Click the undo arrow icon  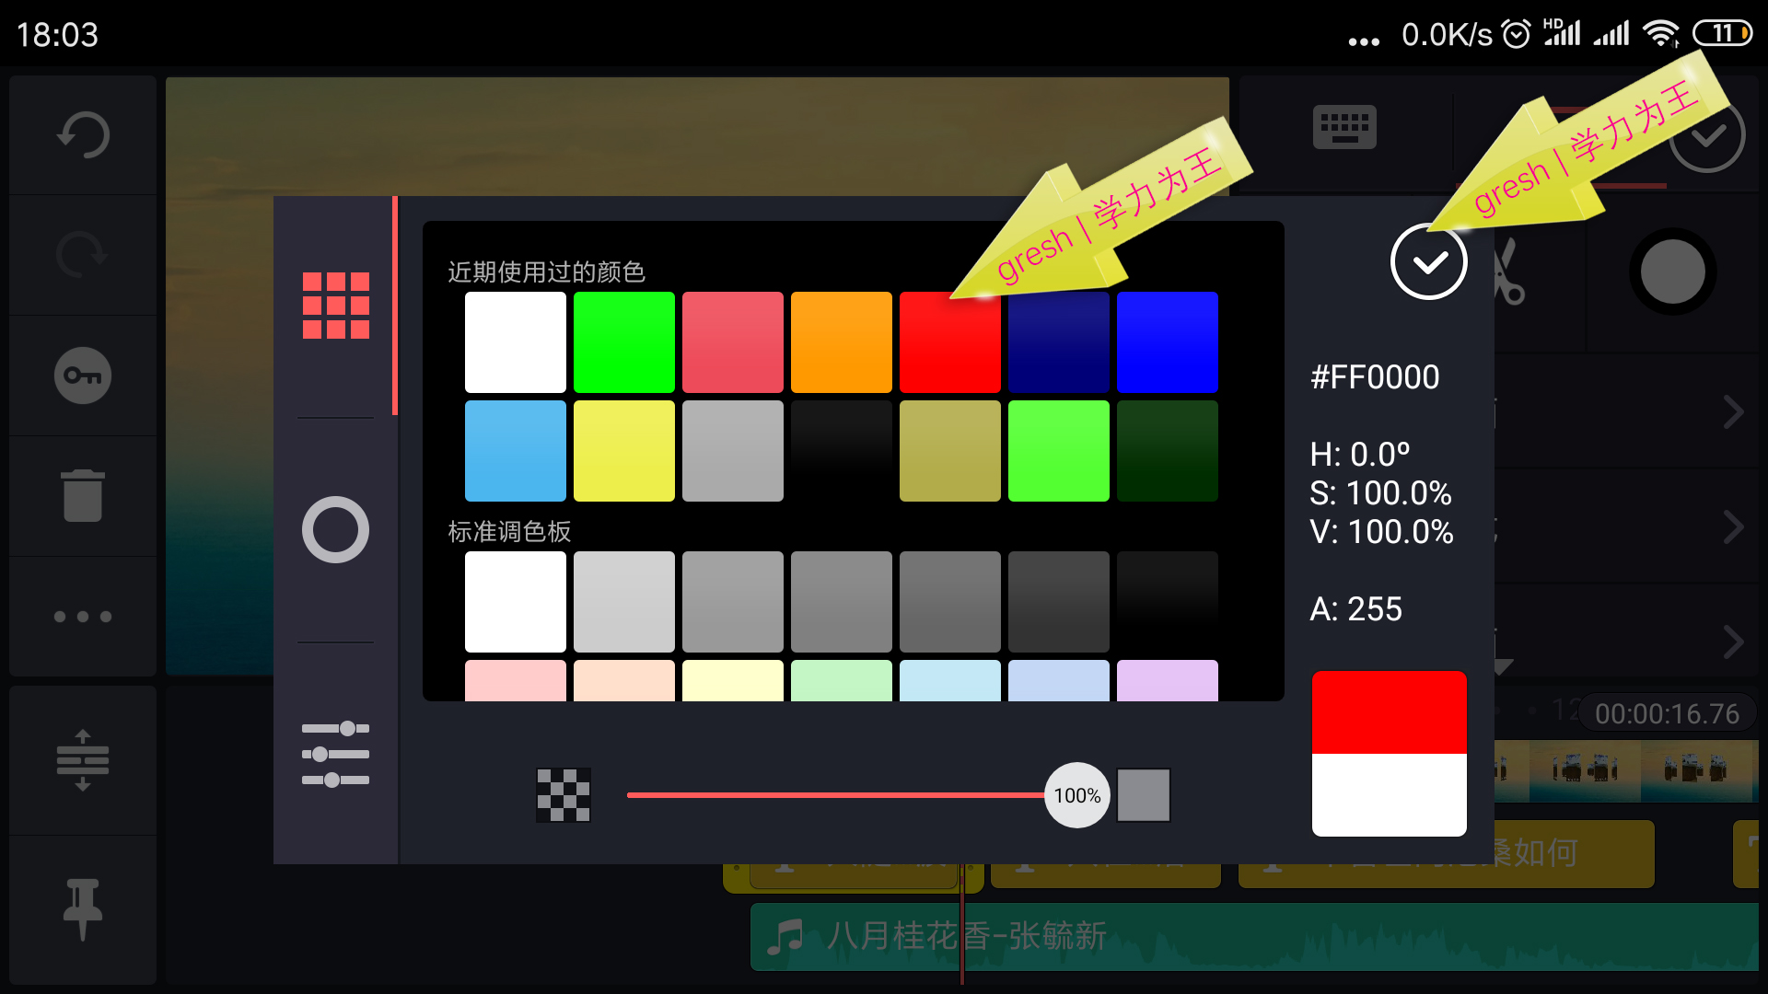[83, 135]
